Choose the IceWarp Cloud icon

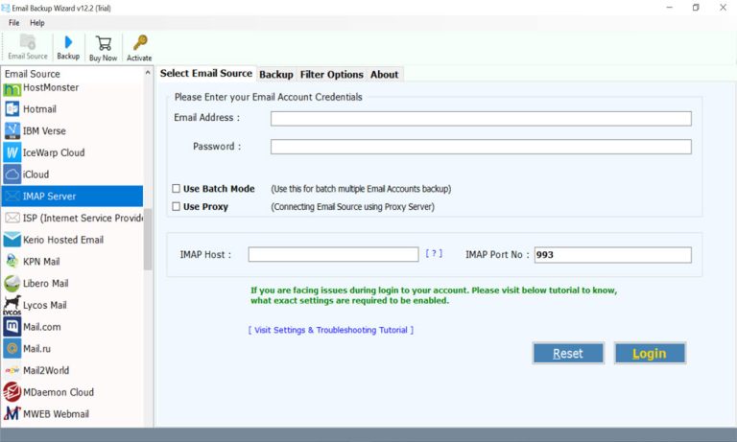[x=12, y=152]
